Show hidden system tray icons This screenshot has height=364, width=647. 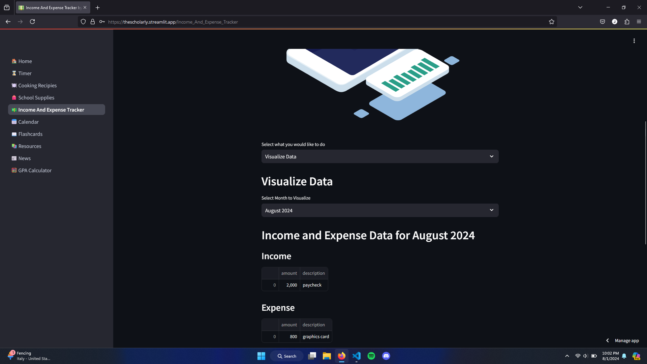(x=567, y=356)
